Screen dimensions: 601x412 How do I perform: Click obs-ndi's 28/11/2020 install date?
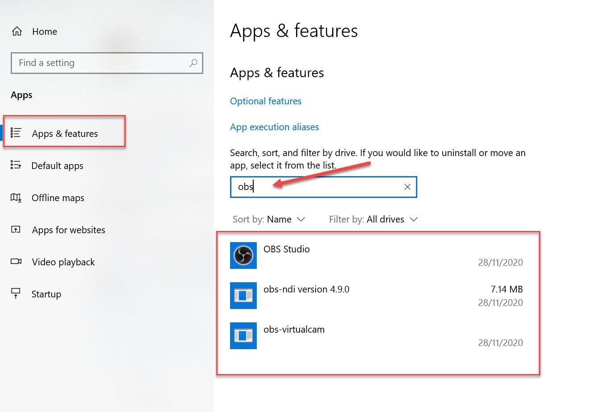[x=500, y=303]
